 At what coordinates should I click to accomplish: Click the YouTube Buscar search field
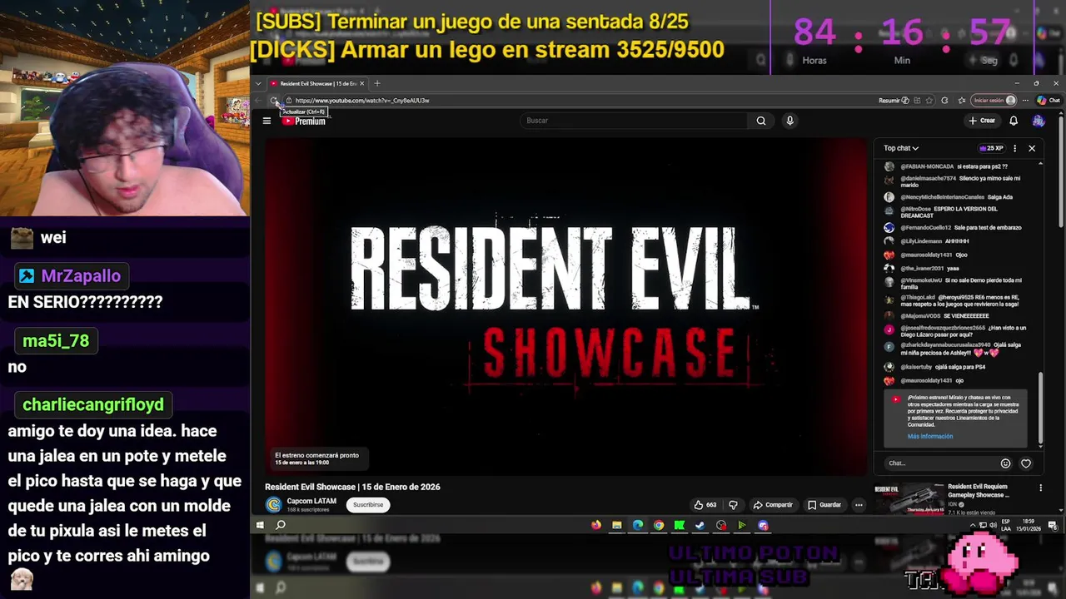coord(635,121)
